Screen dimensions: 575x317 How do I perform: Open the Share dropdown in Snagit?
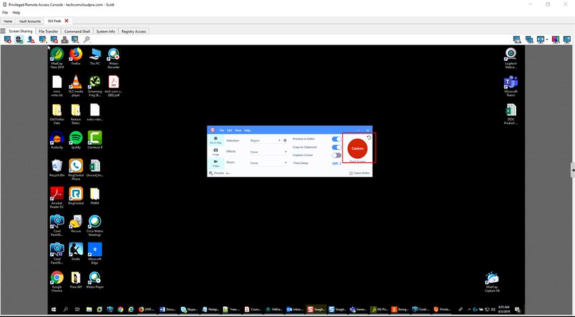pyautogui.click(x=268, y=163)
